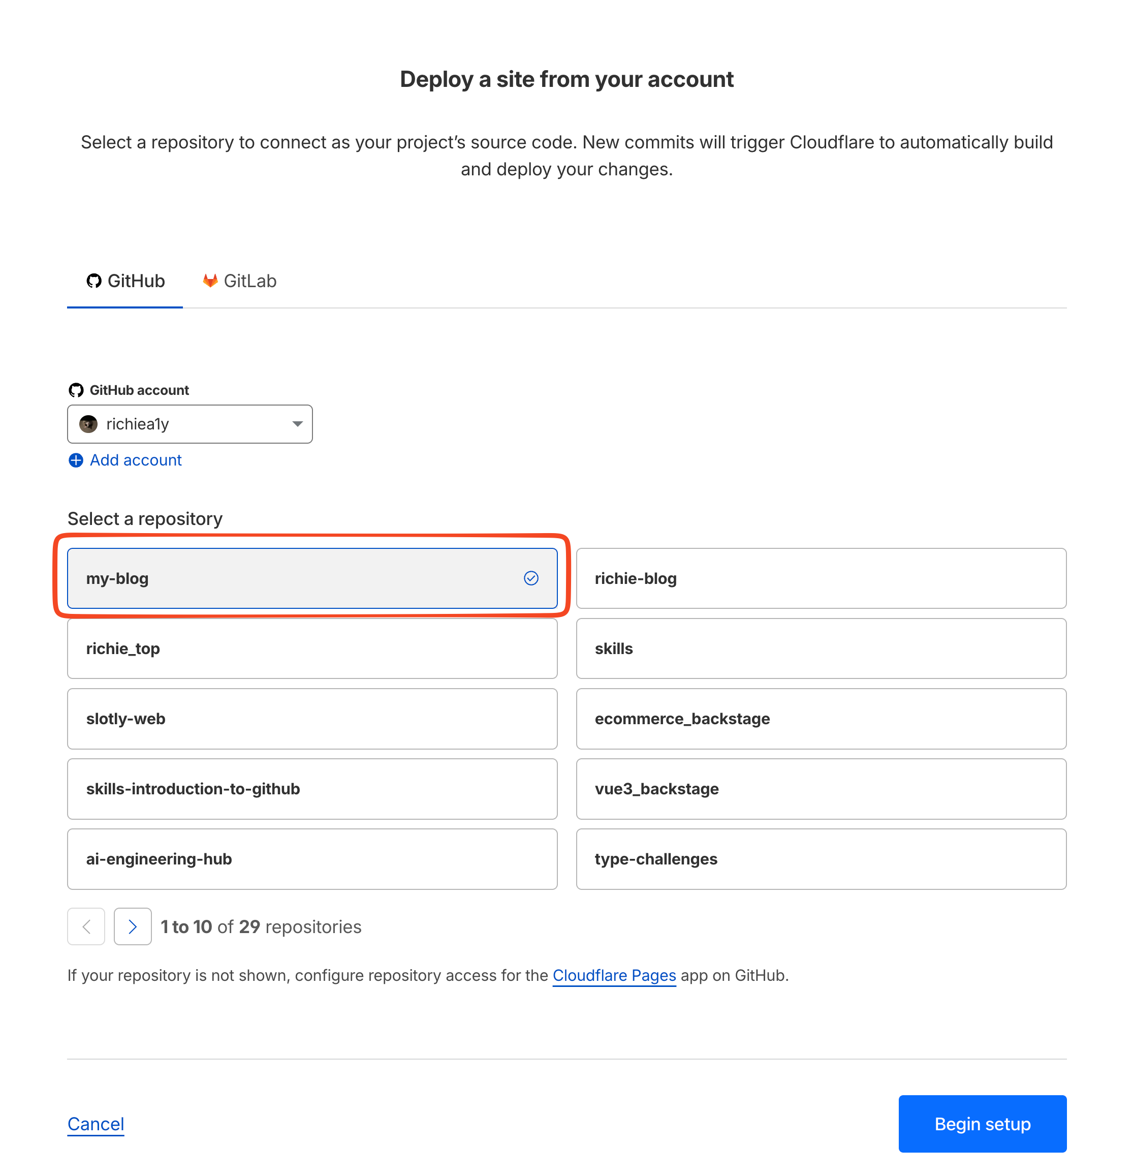Choose the slotly-web repository card

[x=312, y=719]
